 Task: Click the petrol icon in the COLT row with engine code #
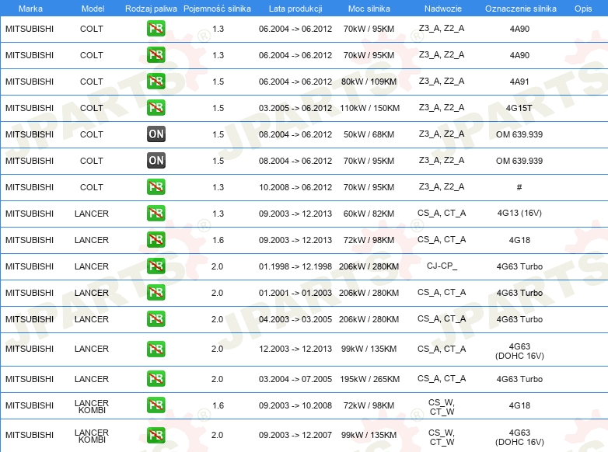[155, 186]
